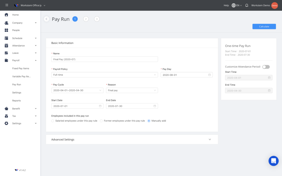
Task: Go to Reports under Payroll
Action: coord(17,101)
